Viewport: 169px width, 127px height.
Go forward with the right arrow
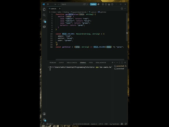59,4
